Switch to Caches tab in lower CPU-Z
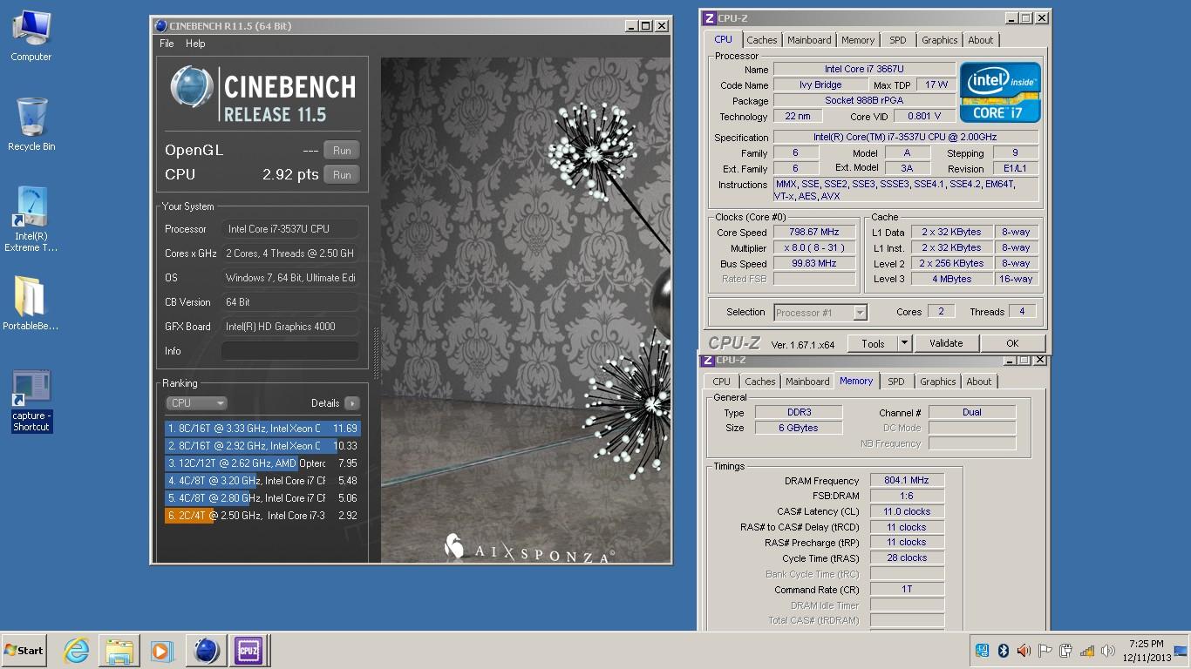Viewport: 1191px width, 669px height. (759, 382)
